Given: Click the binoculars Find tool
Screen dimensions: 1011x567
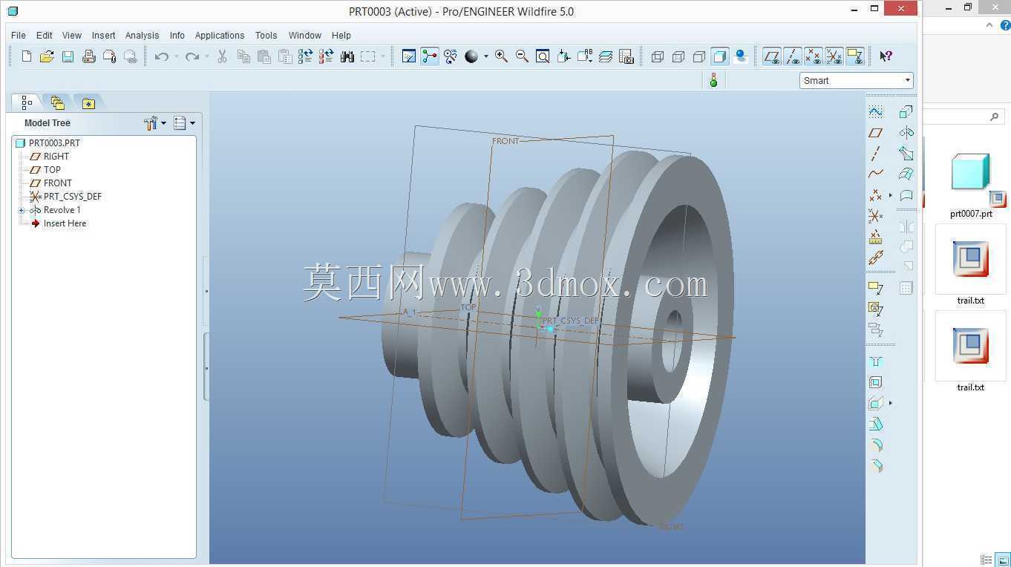Looking at the screenshot, I should point(347,56).
